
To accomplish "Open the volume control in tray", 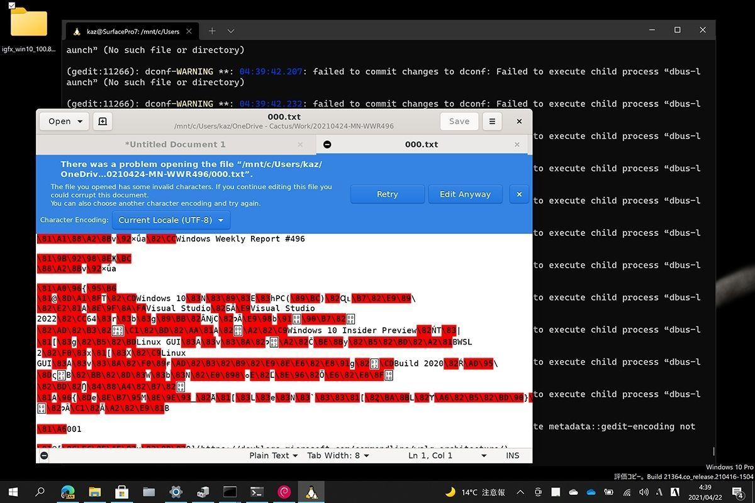I will (x=644, y=492).
